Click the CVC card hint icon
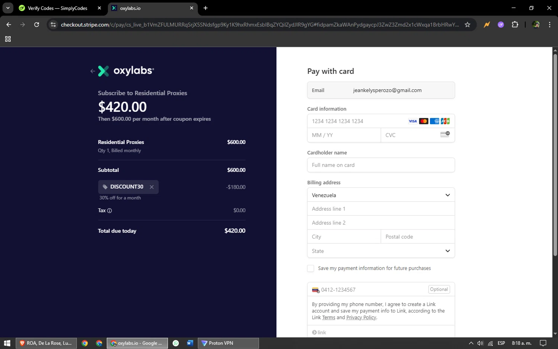The image size is (558, 349). click(445, 134)
